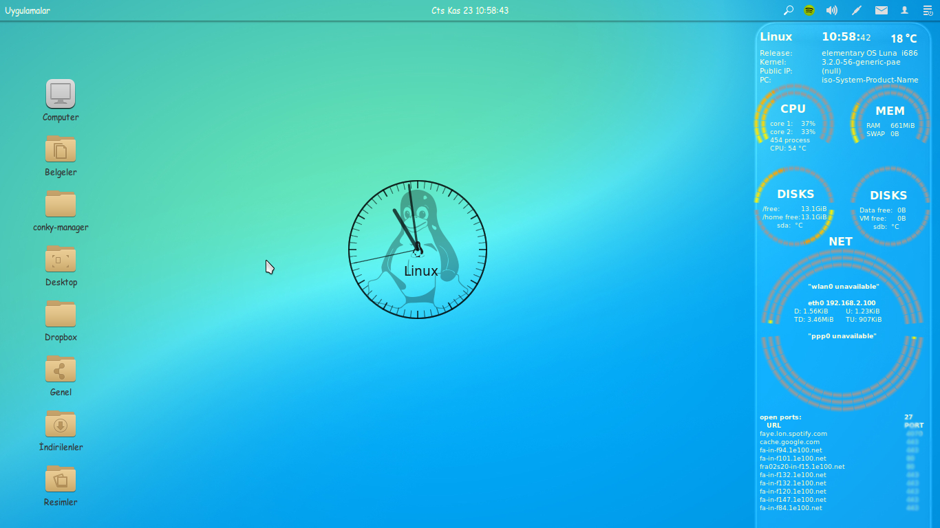Open the session power menu icon
This screenshot has height=528, width=940.
(x=928, y=10)
